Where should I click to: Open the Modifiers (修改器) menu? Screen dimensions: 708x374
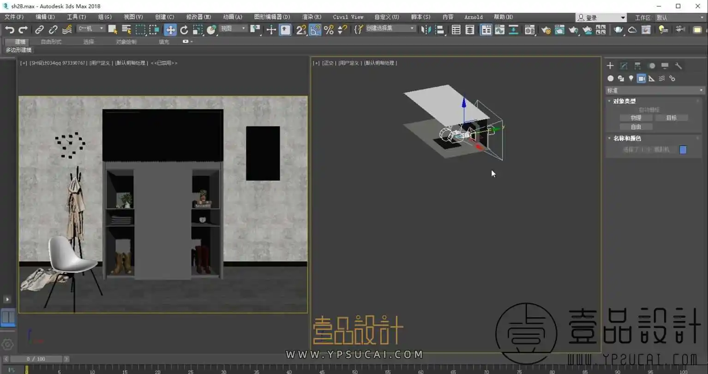198,17
